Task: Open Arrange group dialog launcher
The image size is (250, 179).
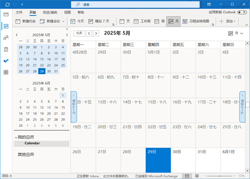Action: pyautogui.click(x=213, y=25)
